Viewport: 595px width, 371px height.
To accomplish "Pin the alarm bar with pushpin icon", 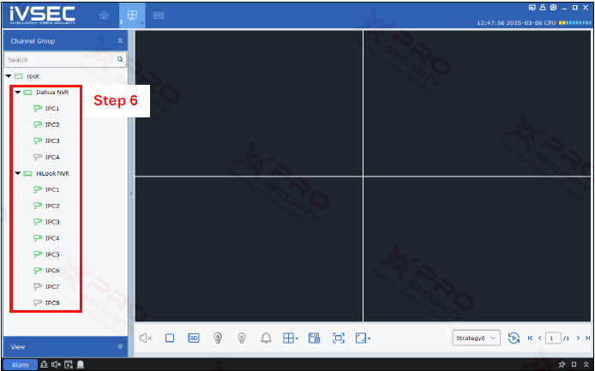I will 562,364.
